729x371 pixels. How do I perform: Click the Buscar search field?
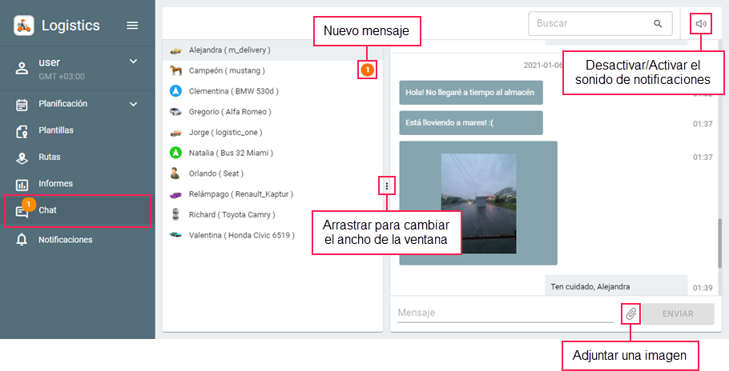click(600, 24)
